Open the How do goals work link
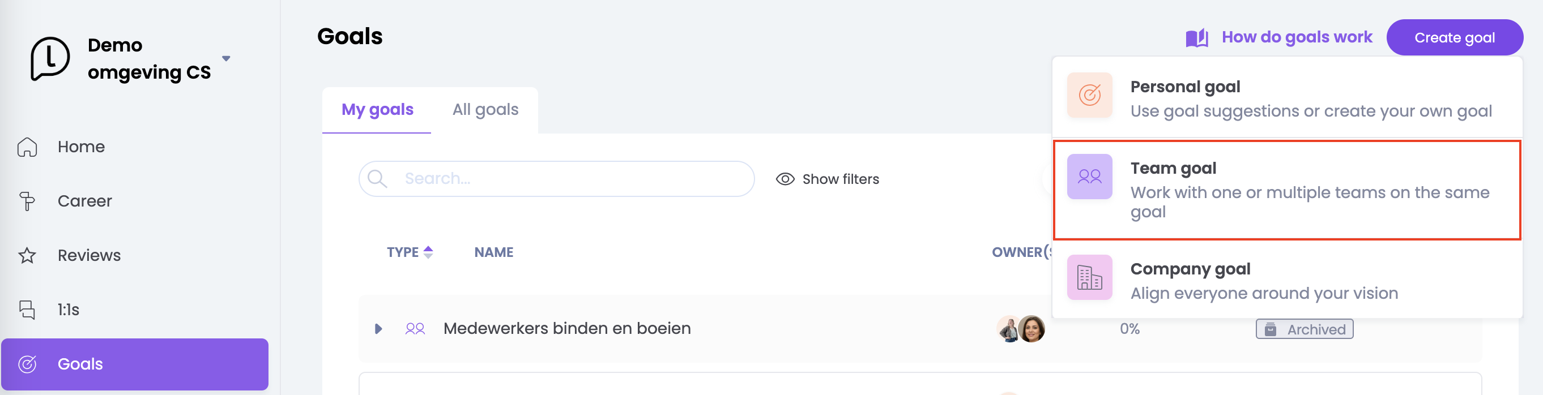Image resolution: width=1543 pixels, height=395 pixels. (1296, 37)
